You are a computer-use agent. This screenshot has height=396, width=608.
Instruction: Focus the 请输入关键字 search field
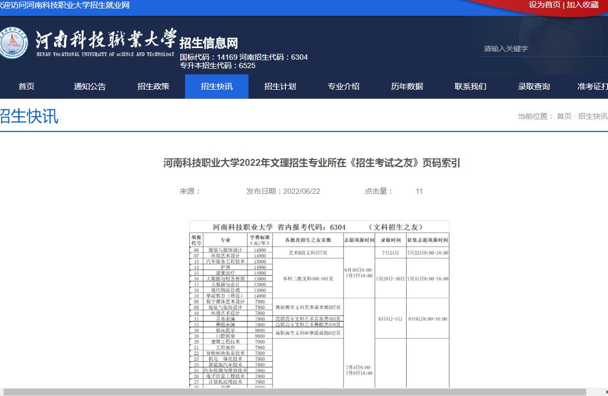coord(544,49)
